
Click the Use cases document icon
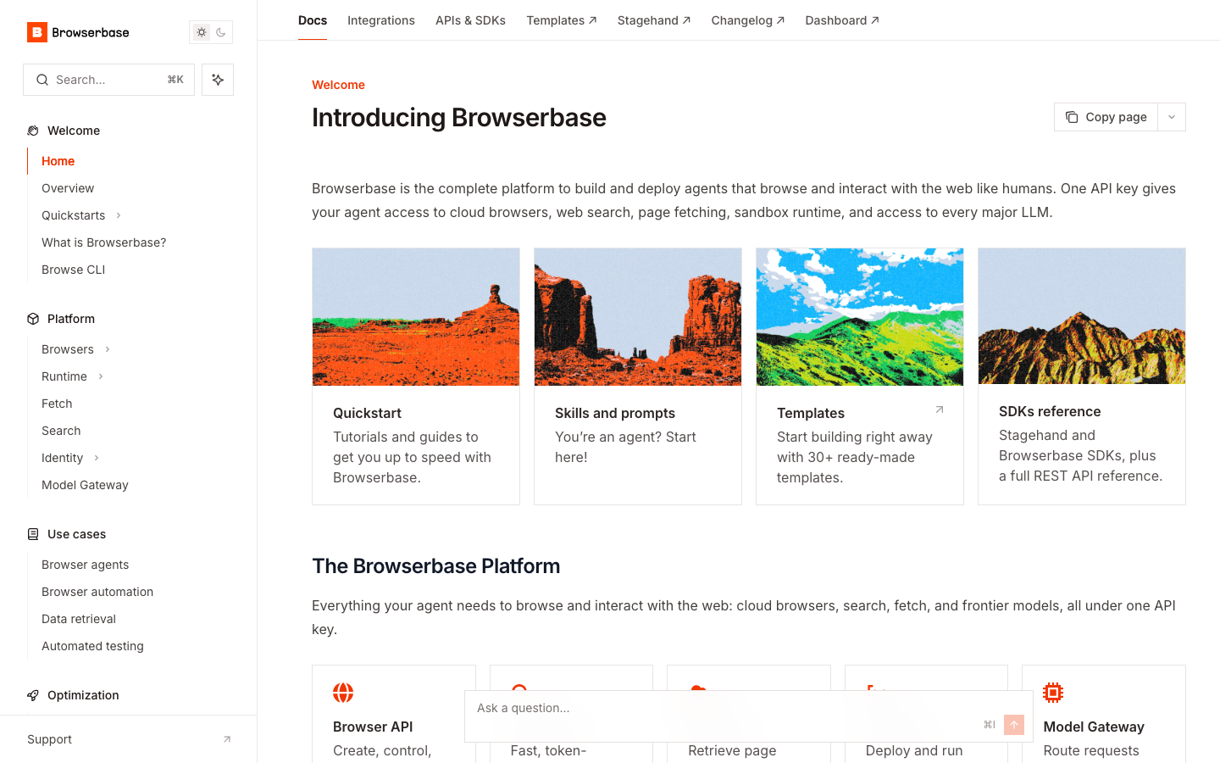coord(33,534)
